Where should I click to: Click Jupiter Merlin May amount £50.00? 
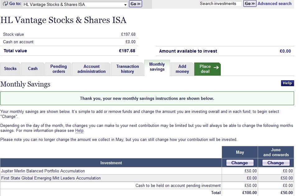click(251, 171)
